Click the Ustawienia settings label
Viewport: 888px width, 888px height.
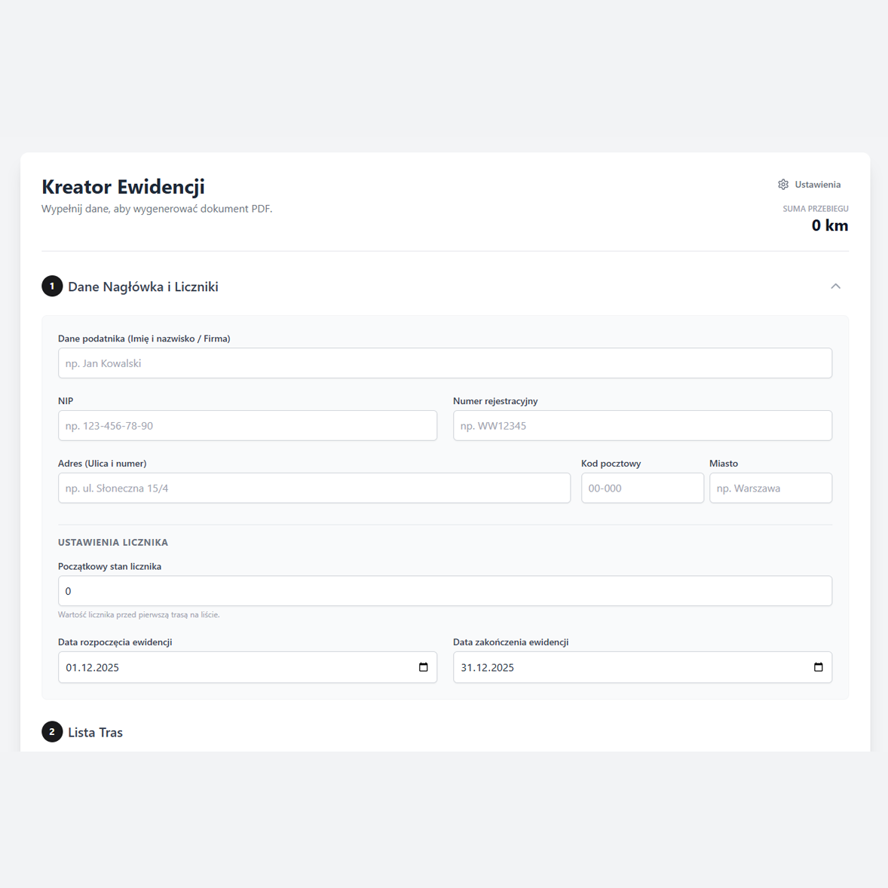tap(817, 185)
